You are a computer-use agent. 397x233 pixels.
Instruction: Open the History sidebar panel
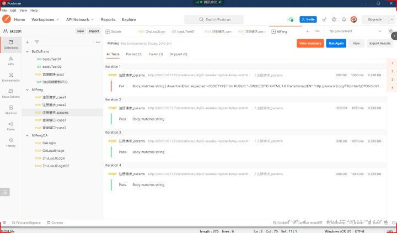pos(10,142)
